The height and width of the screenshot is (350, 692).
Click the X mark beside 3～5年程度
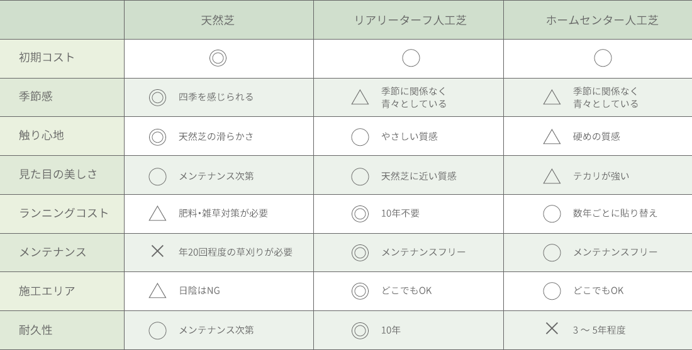pos(552,329)
